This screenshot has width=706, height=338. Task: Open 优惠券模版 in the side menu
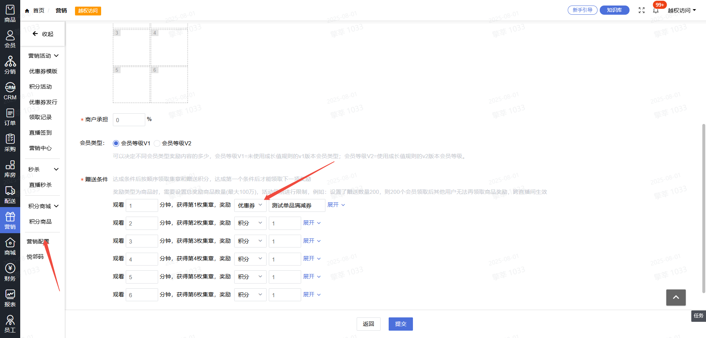[43, 71]
